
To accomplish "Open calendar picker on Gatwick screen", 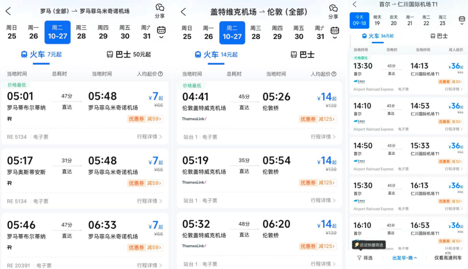I will point(335,33).
